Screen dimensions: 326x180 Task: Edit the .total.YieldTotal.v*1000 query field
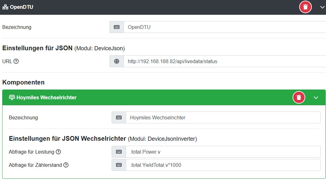point(221,165)
